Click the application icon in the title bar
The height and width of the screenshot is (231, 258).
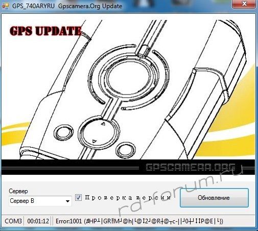tap(6, 6)
